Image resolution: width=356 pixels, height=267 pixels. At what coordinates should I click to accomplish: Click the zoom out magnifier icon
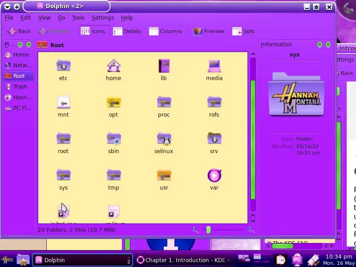(195, 230)
